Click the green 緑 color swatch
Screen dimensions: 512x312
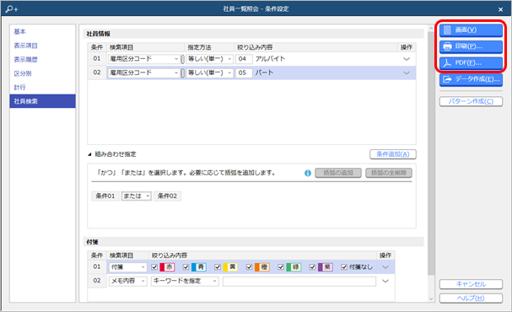click(294, 267)
